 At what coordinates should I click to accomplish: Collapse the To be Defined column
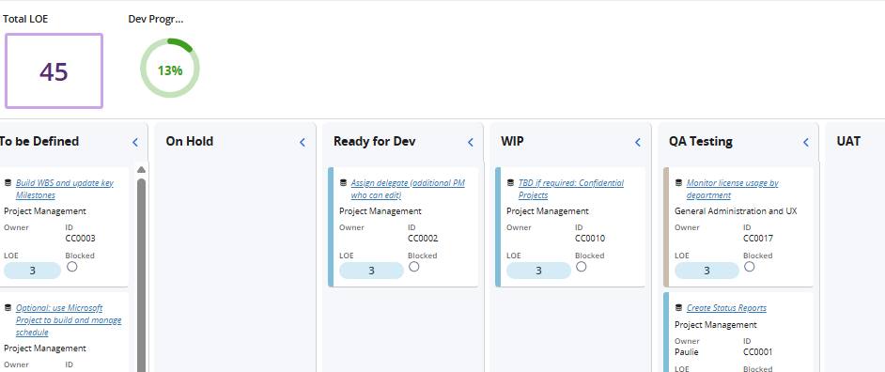tap(135, 142)
